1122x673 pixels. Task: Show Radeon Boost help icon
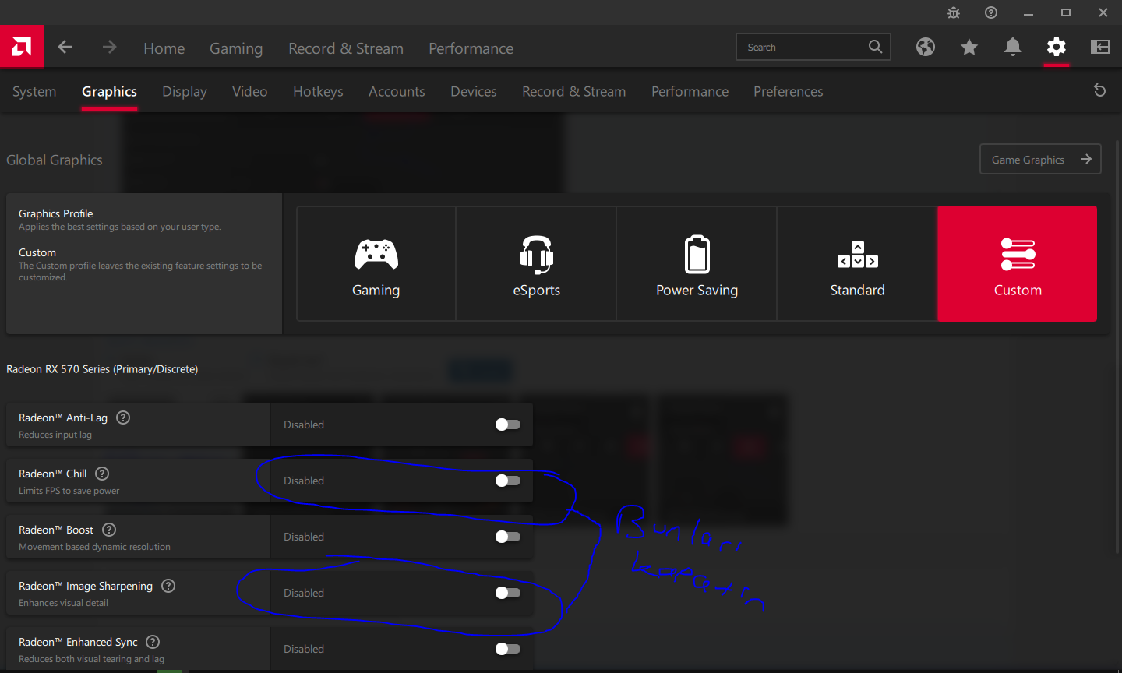109,530
